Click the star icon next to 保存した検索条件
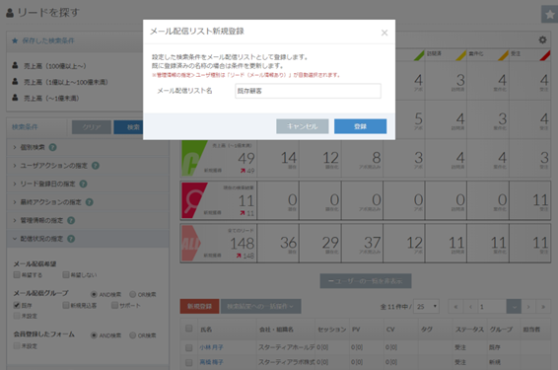 click(15, 40)
